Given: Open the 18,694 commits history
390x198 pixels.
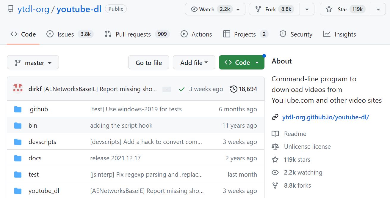Looking at the screenshot, I should (244, 89).
